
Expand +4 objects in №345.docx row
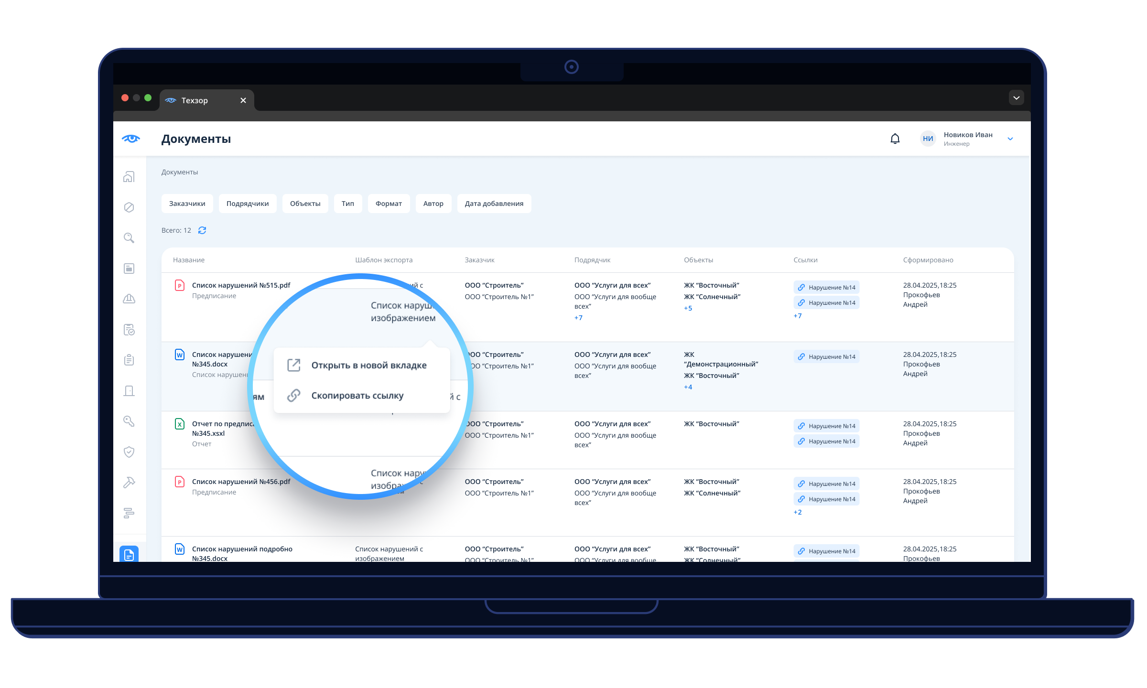point(688,387)
